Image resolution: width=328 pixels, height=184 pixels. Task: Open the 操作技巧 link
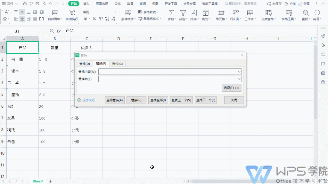coord(88,100)
